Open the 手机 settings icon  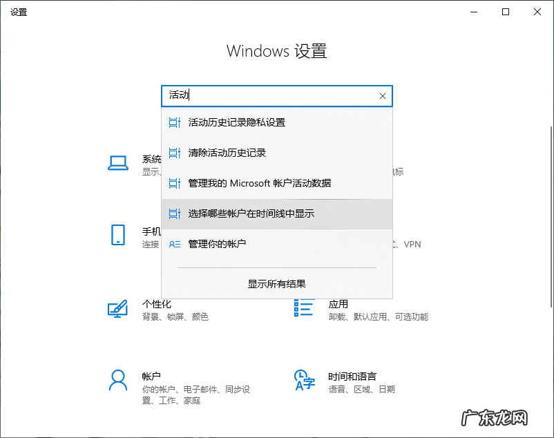[x=118, y=235]
